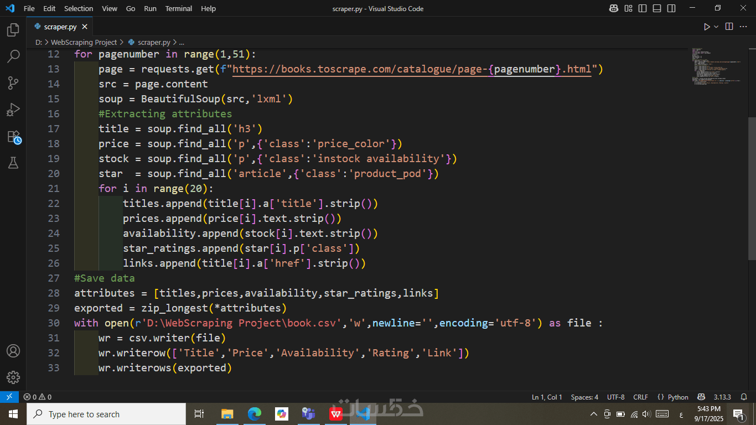The width and height of the screenshot is (756, 425).
Task: Toggle the primary side bar layout button
Action: pos(643,8)
